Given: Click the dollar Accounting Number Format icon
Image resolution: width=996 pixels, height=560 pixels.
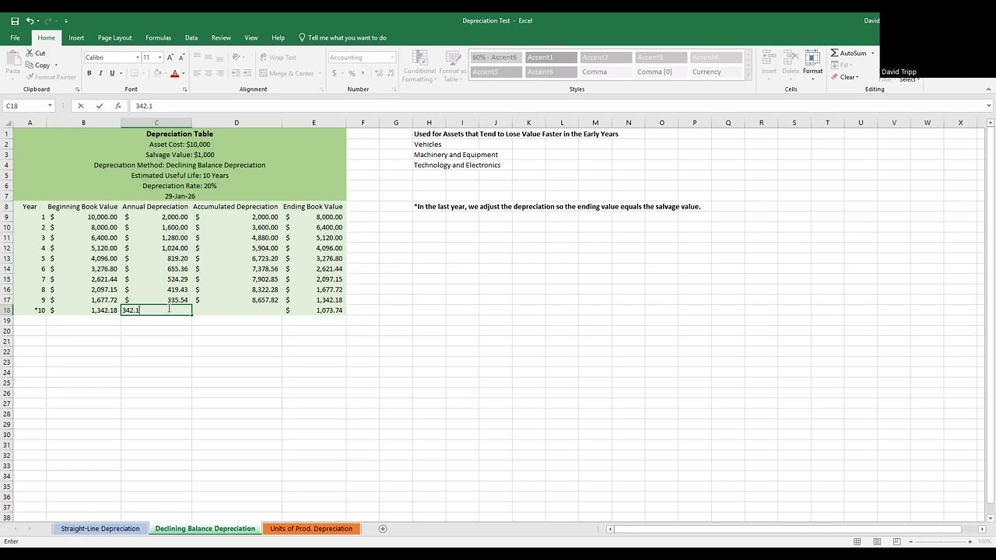Looking at the screenshot, I should (335, 73).
